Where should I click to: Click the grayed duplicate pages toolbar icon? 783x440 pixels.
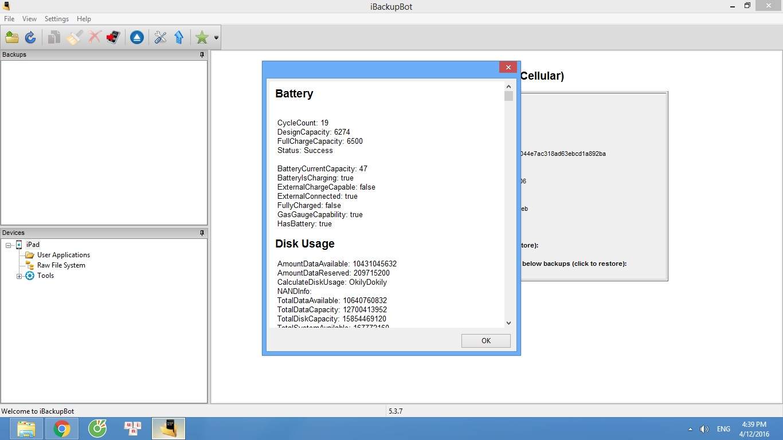pos(54,38)
